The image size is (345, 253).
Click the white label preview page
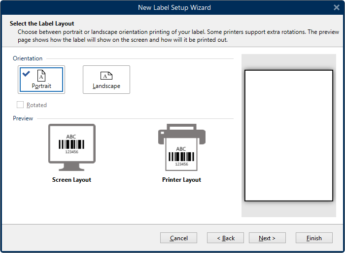289,135
